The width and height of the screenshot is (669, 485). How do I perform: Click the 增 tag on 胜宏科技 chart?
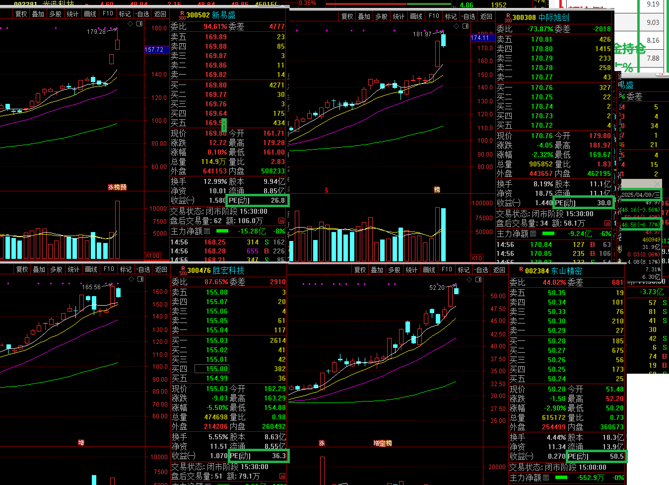pos(81,442)
